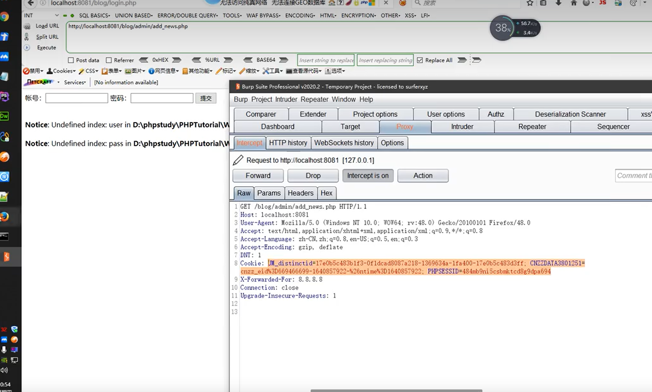Enable the Referrer checkbox
The image size is (652, 392).
point(109,60)
